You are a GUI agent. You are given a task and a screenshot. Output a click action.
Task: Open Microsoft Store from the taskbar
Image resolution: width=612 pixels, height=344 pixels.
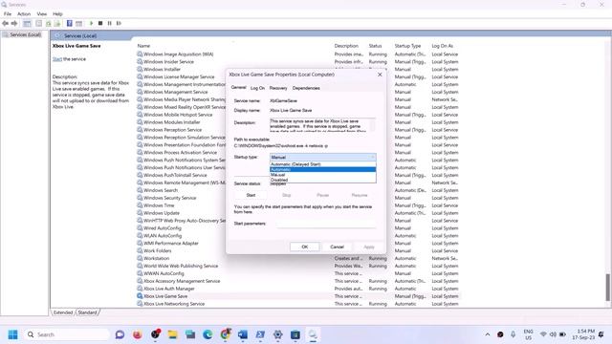(x=295, y=334)
